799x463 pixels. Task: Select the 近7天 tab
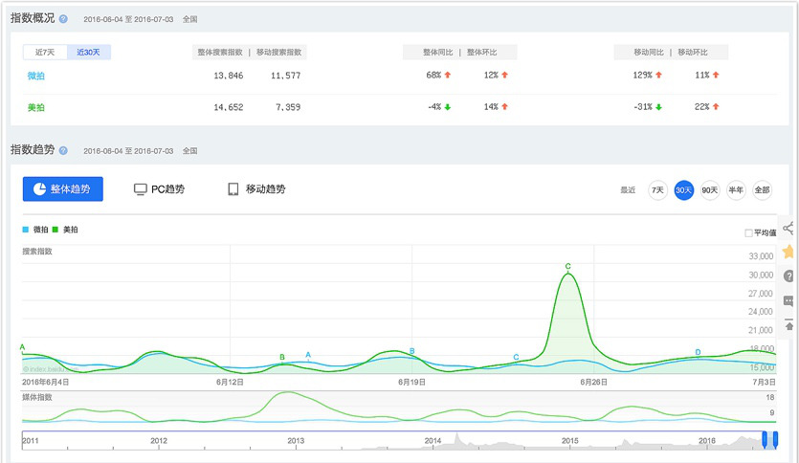[x=45, y=52]
